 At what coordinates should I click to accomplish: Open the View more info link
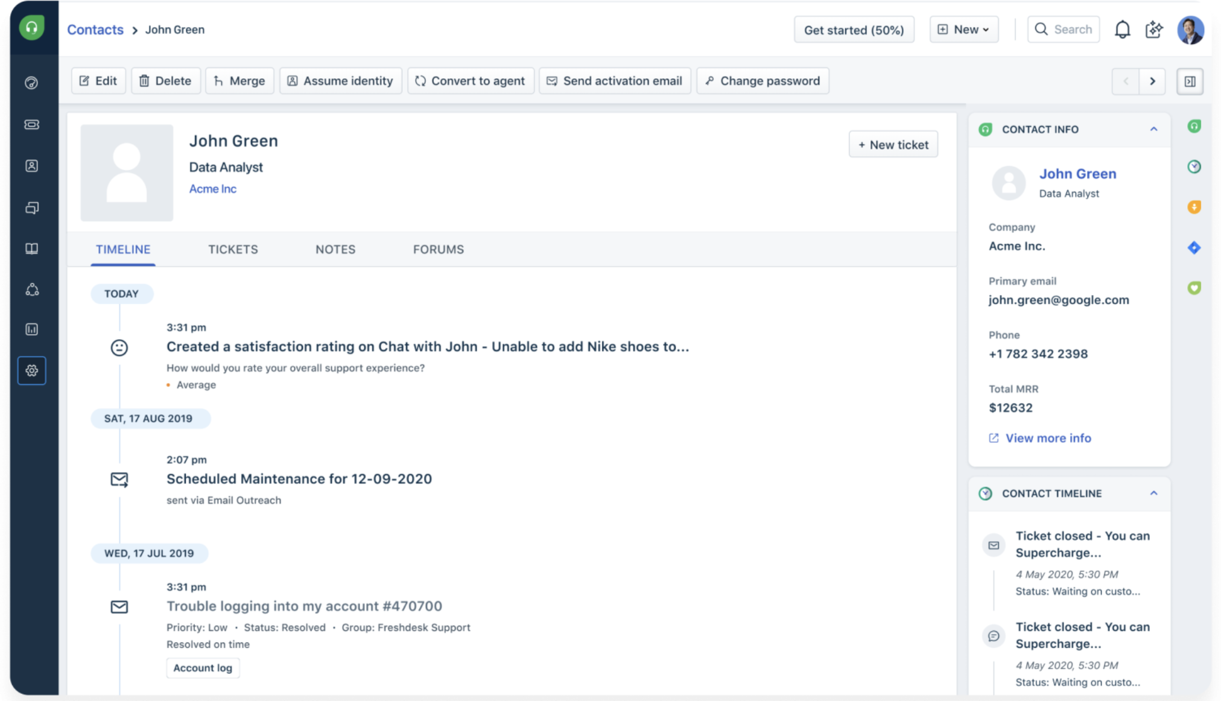click(x=1047, y=438)
